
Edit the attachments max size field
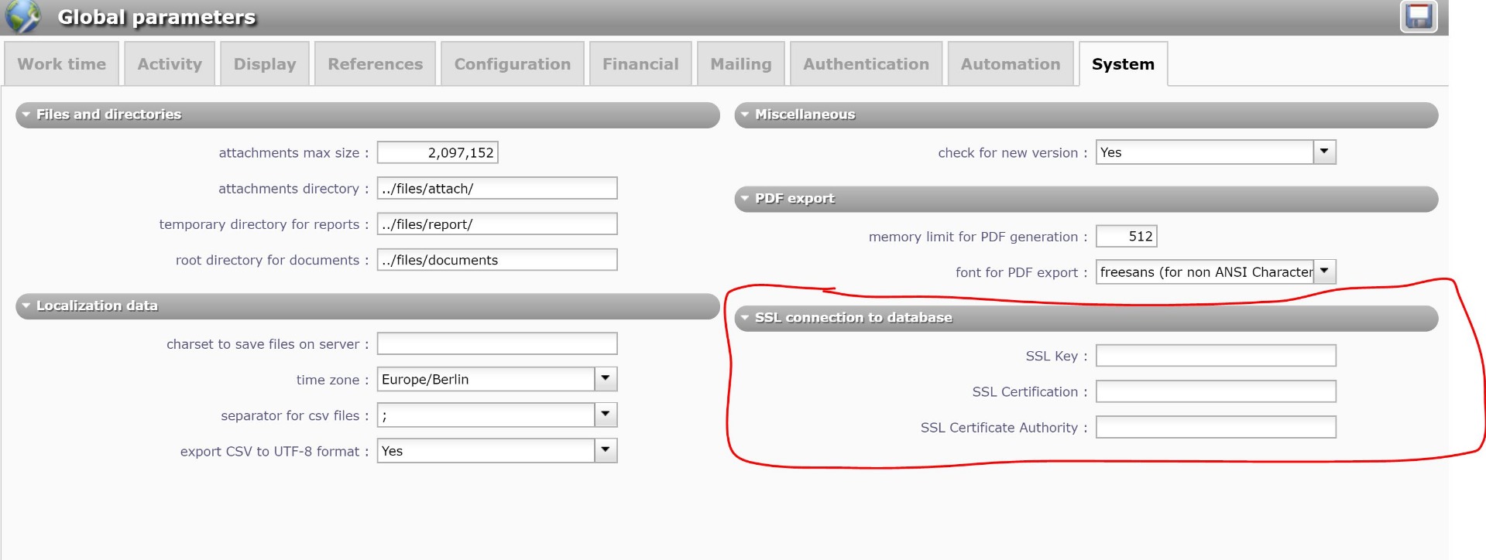tap(438, 152)
